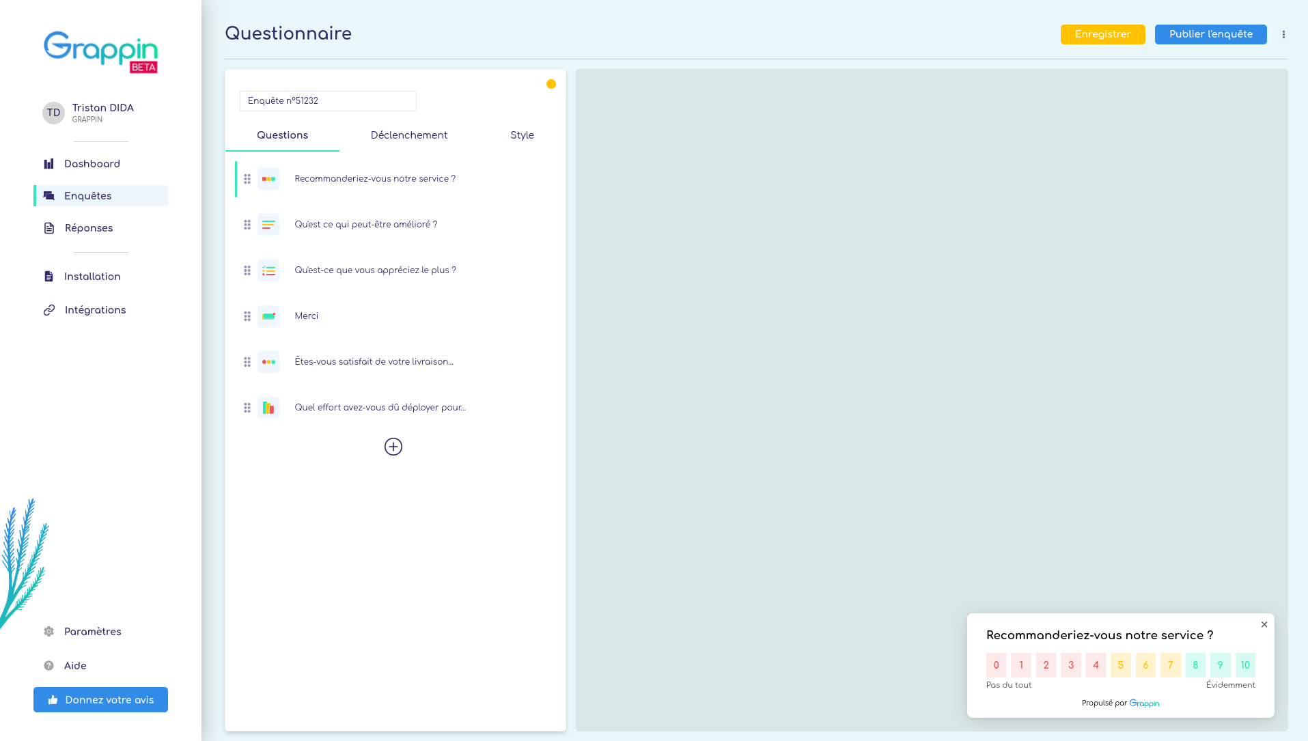Open Réponses in the sidebar

click(100, 228)
